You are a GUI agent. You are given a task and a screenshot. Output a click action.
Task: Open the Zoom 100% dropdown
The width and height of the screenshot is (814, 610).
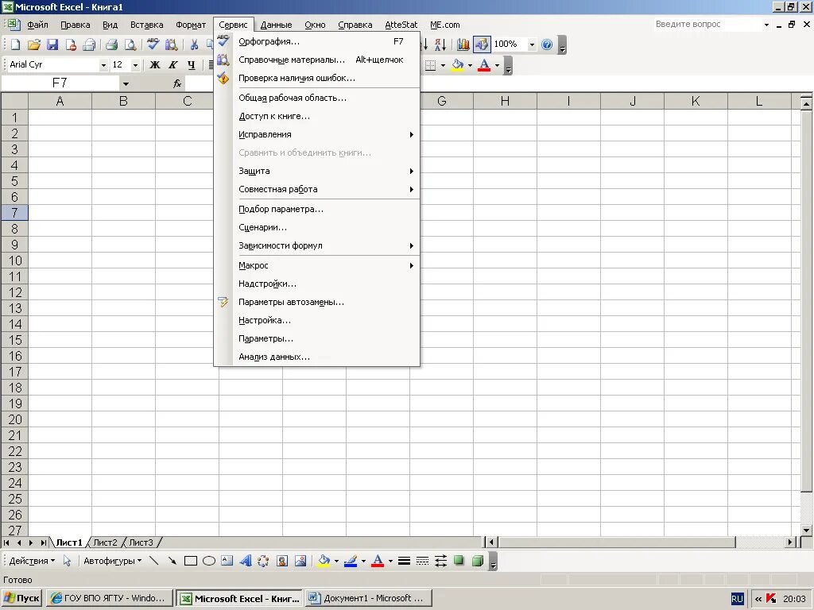[x=532, y=44]
